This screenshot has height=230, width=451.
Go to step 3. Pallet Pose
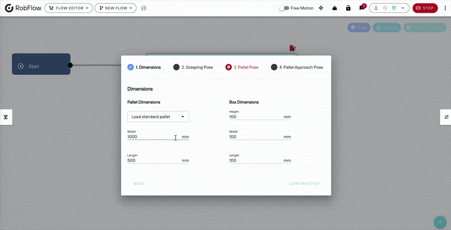242,67
